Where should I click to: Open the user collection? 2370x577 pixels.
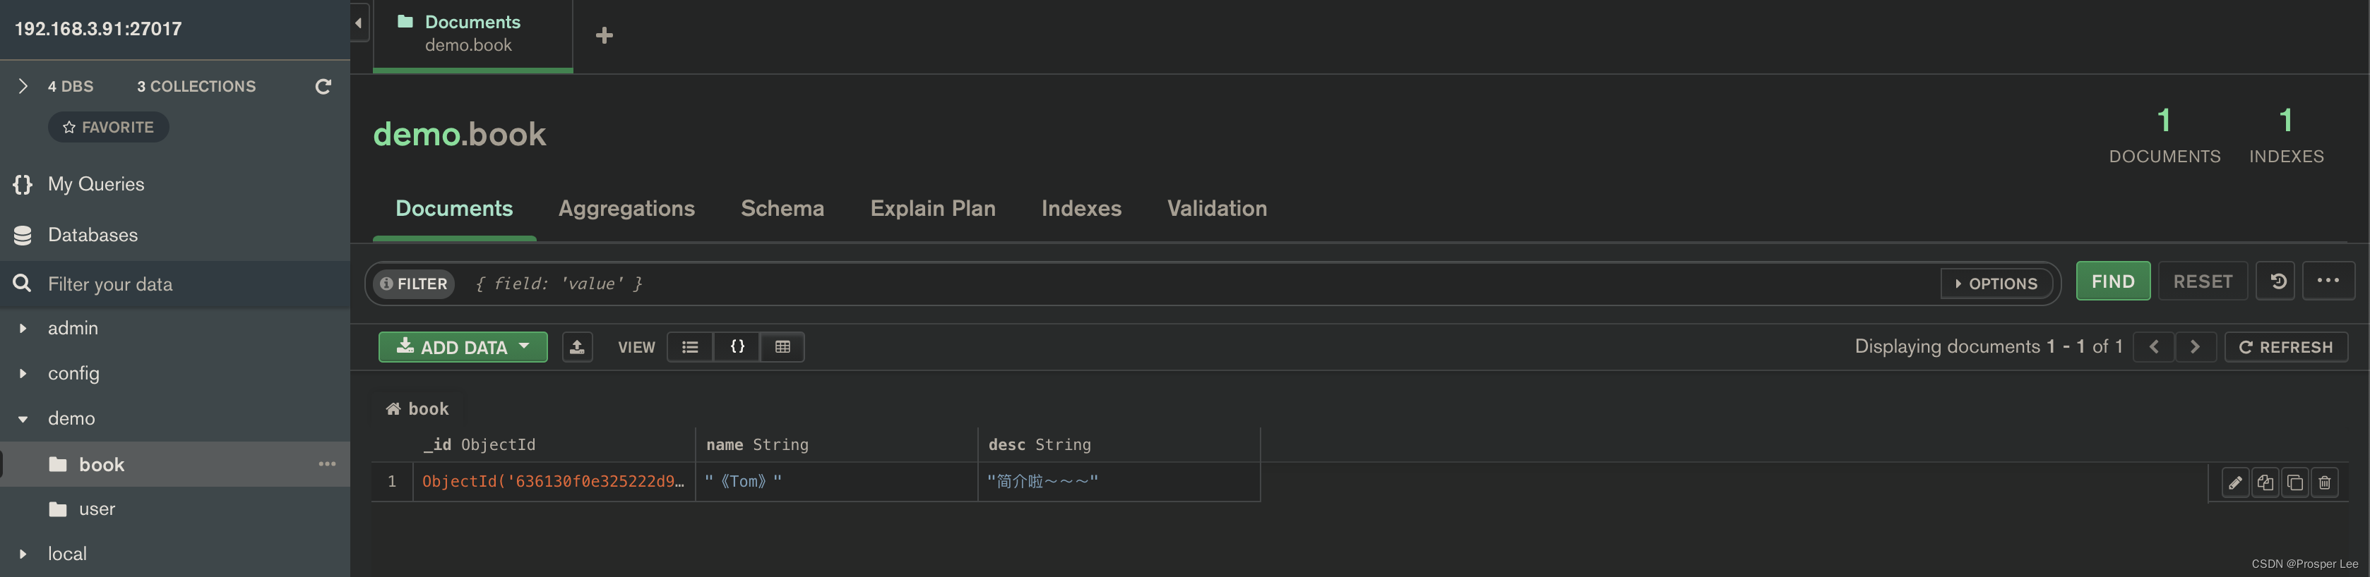[175, 509]
